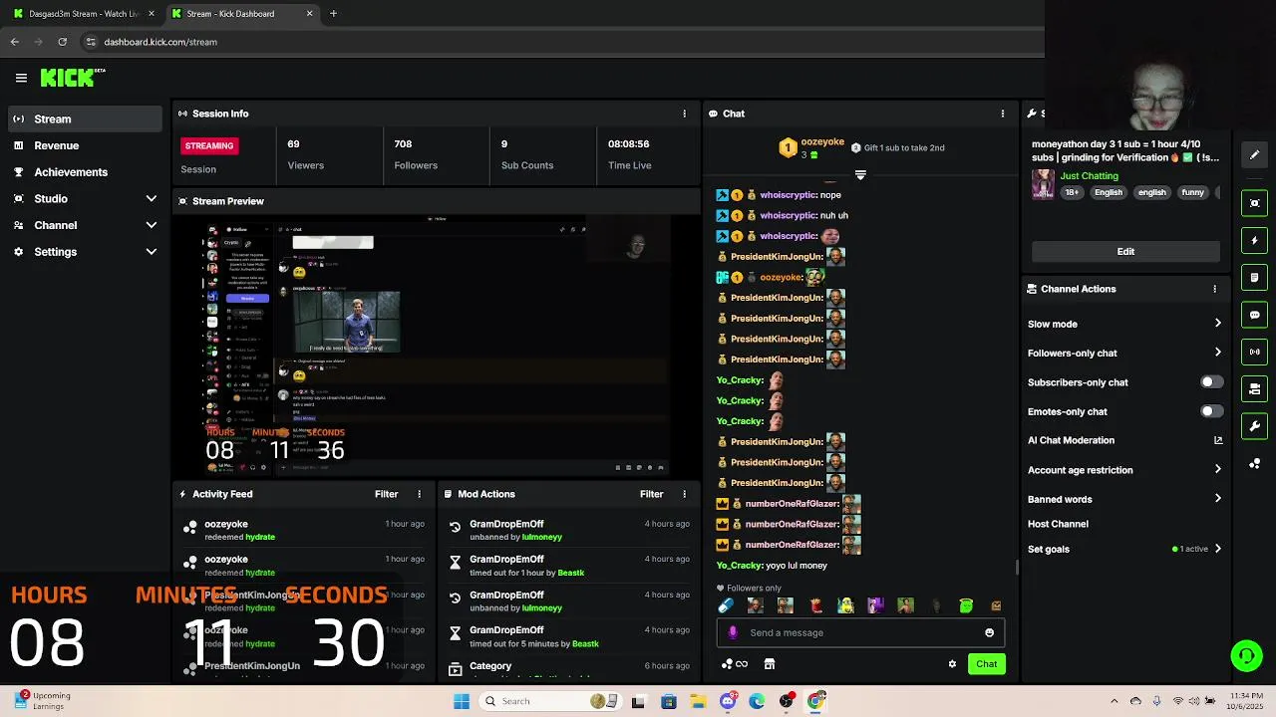This screenshot has height=717, width=1276.
Task: Click the bubbles icon in right sidebar
Action: [1255, 463]
